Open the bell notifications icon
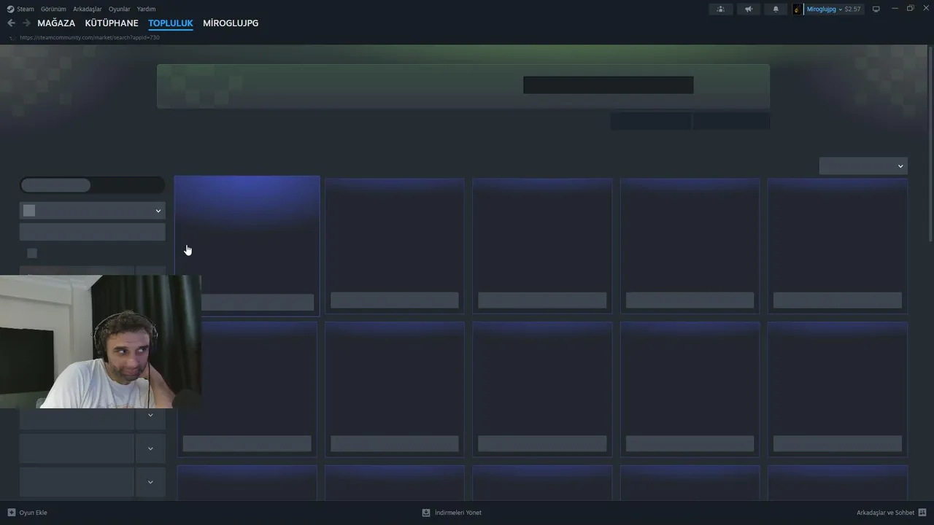934x525 pixels. pos(776,9)
